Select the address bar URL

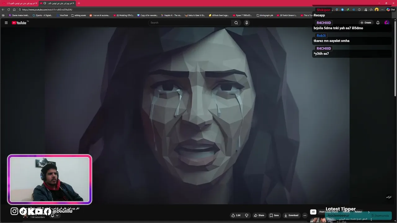click(x=47, y=10)
